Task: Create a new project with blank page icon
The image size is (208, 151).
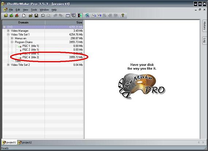Action: tap(24, 16)
